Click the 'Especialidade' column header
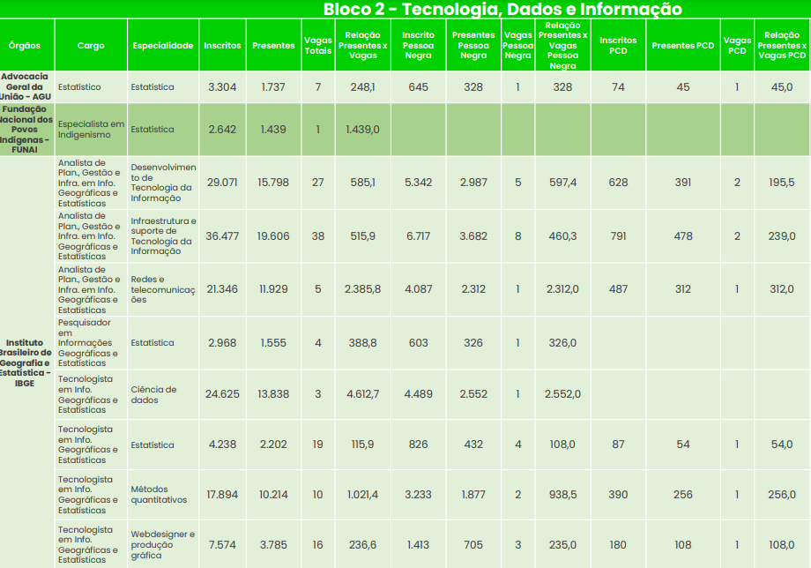This screenshot has height=568, width=811. [163, 45]
